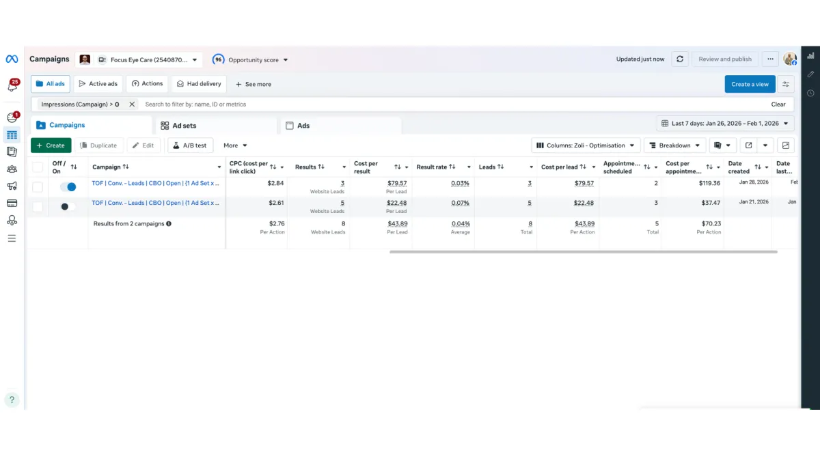The image size is (820, 461).
Task: Open the Breakdown dropdown
Action: coord(675,145)
